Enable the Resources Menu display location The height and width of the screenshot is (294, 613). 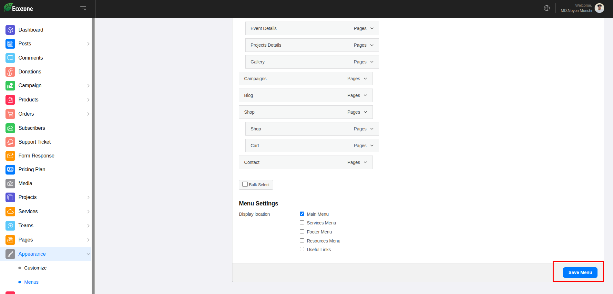coord(302,240)
